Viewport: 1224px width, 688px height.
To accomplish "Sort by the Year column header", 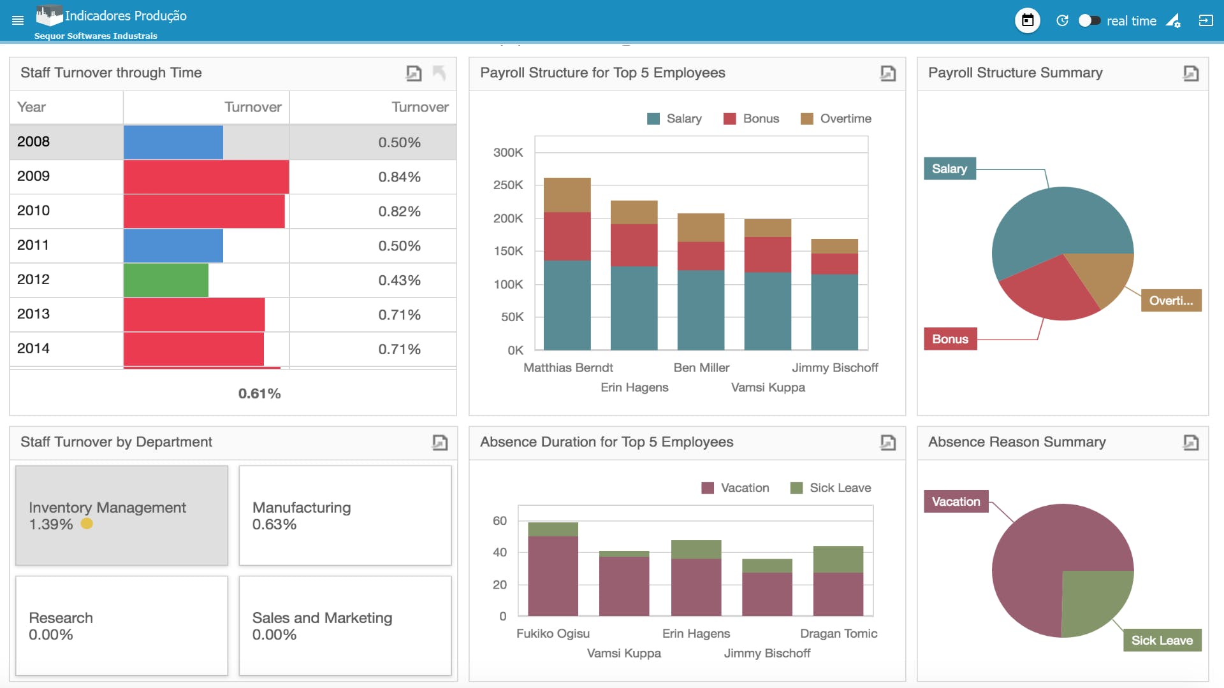I will coord(66,107).
